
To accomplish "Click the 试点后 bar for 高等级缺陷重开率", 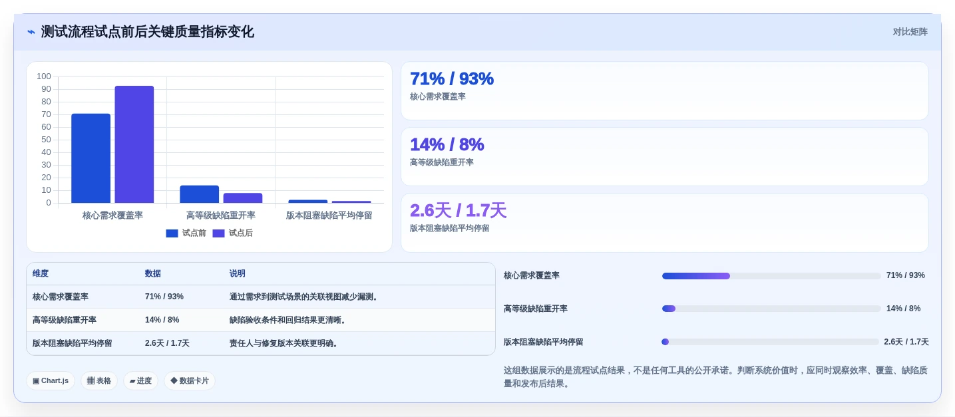I will [x=242, y=198].
